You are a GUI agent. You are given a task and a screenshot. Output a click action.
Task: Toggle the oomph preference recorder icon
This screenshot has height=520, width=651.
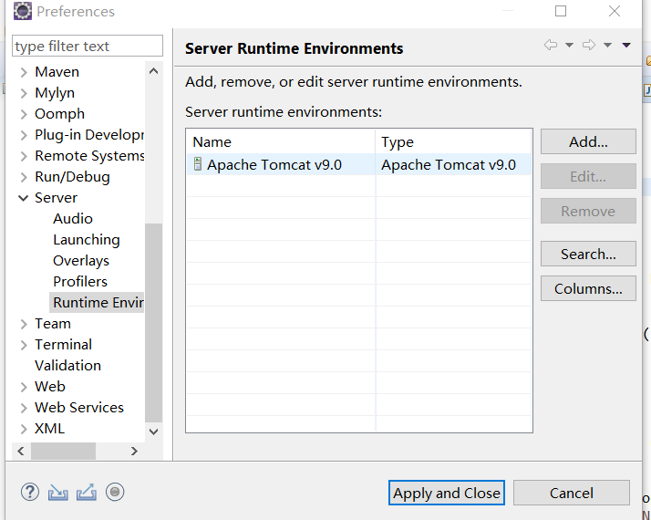(115, 492)
